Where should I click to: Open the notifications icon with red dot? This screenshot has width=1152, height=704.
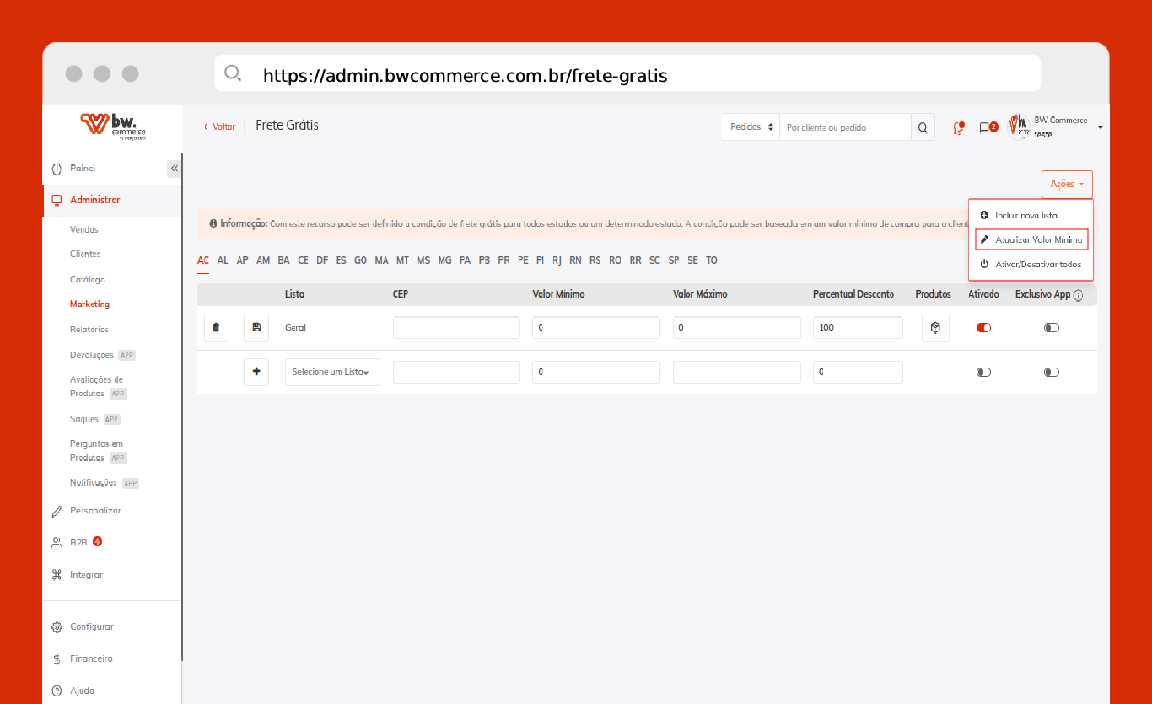coord(958,127)
